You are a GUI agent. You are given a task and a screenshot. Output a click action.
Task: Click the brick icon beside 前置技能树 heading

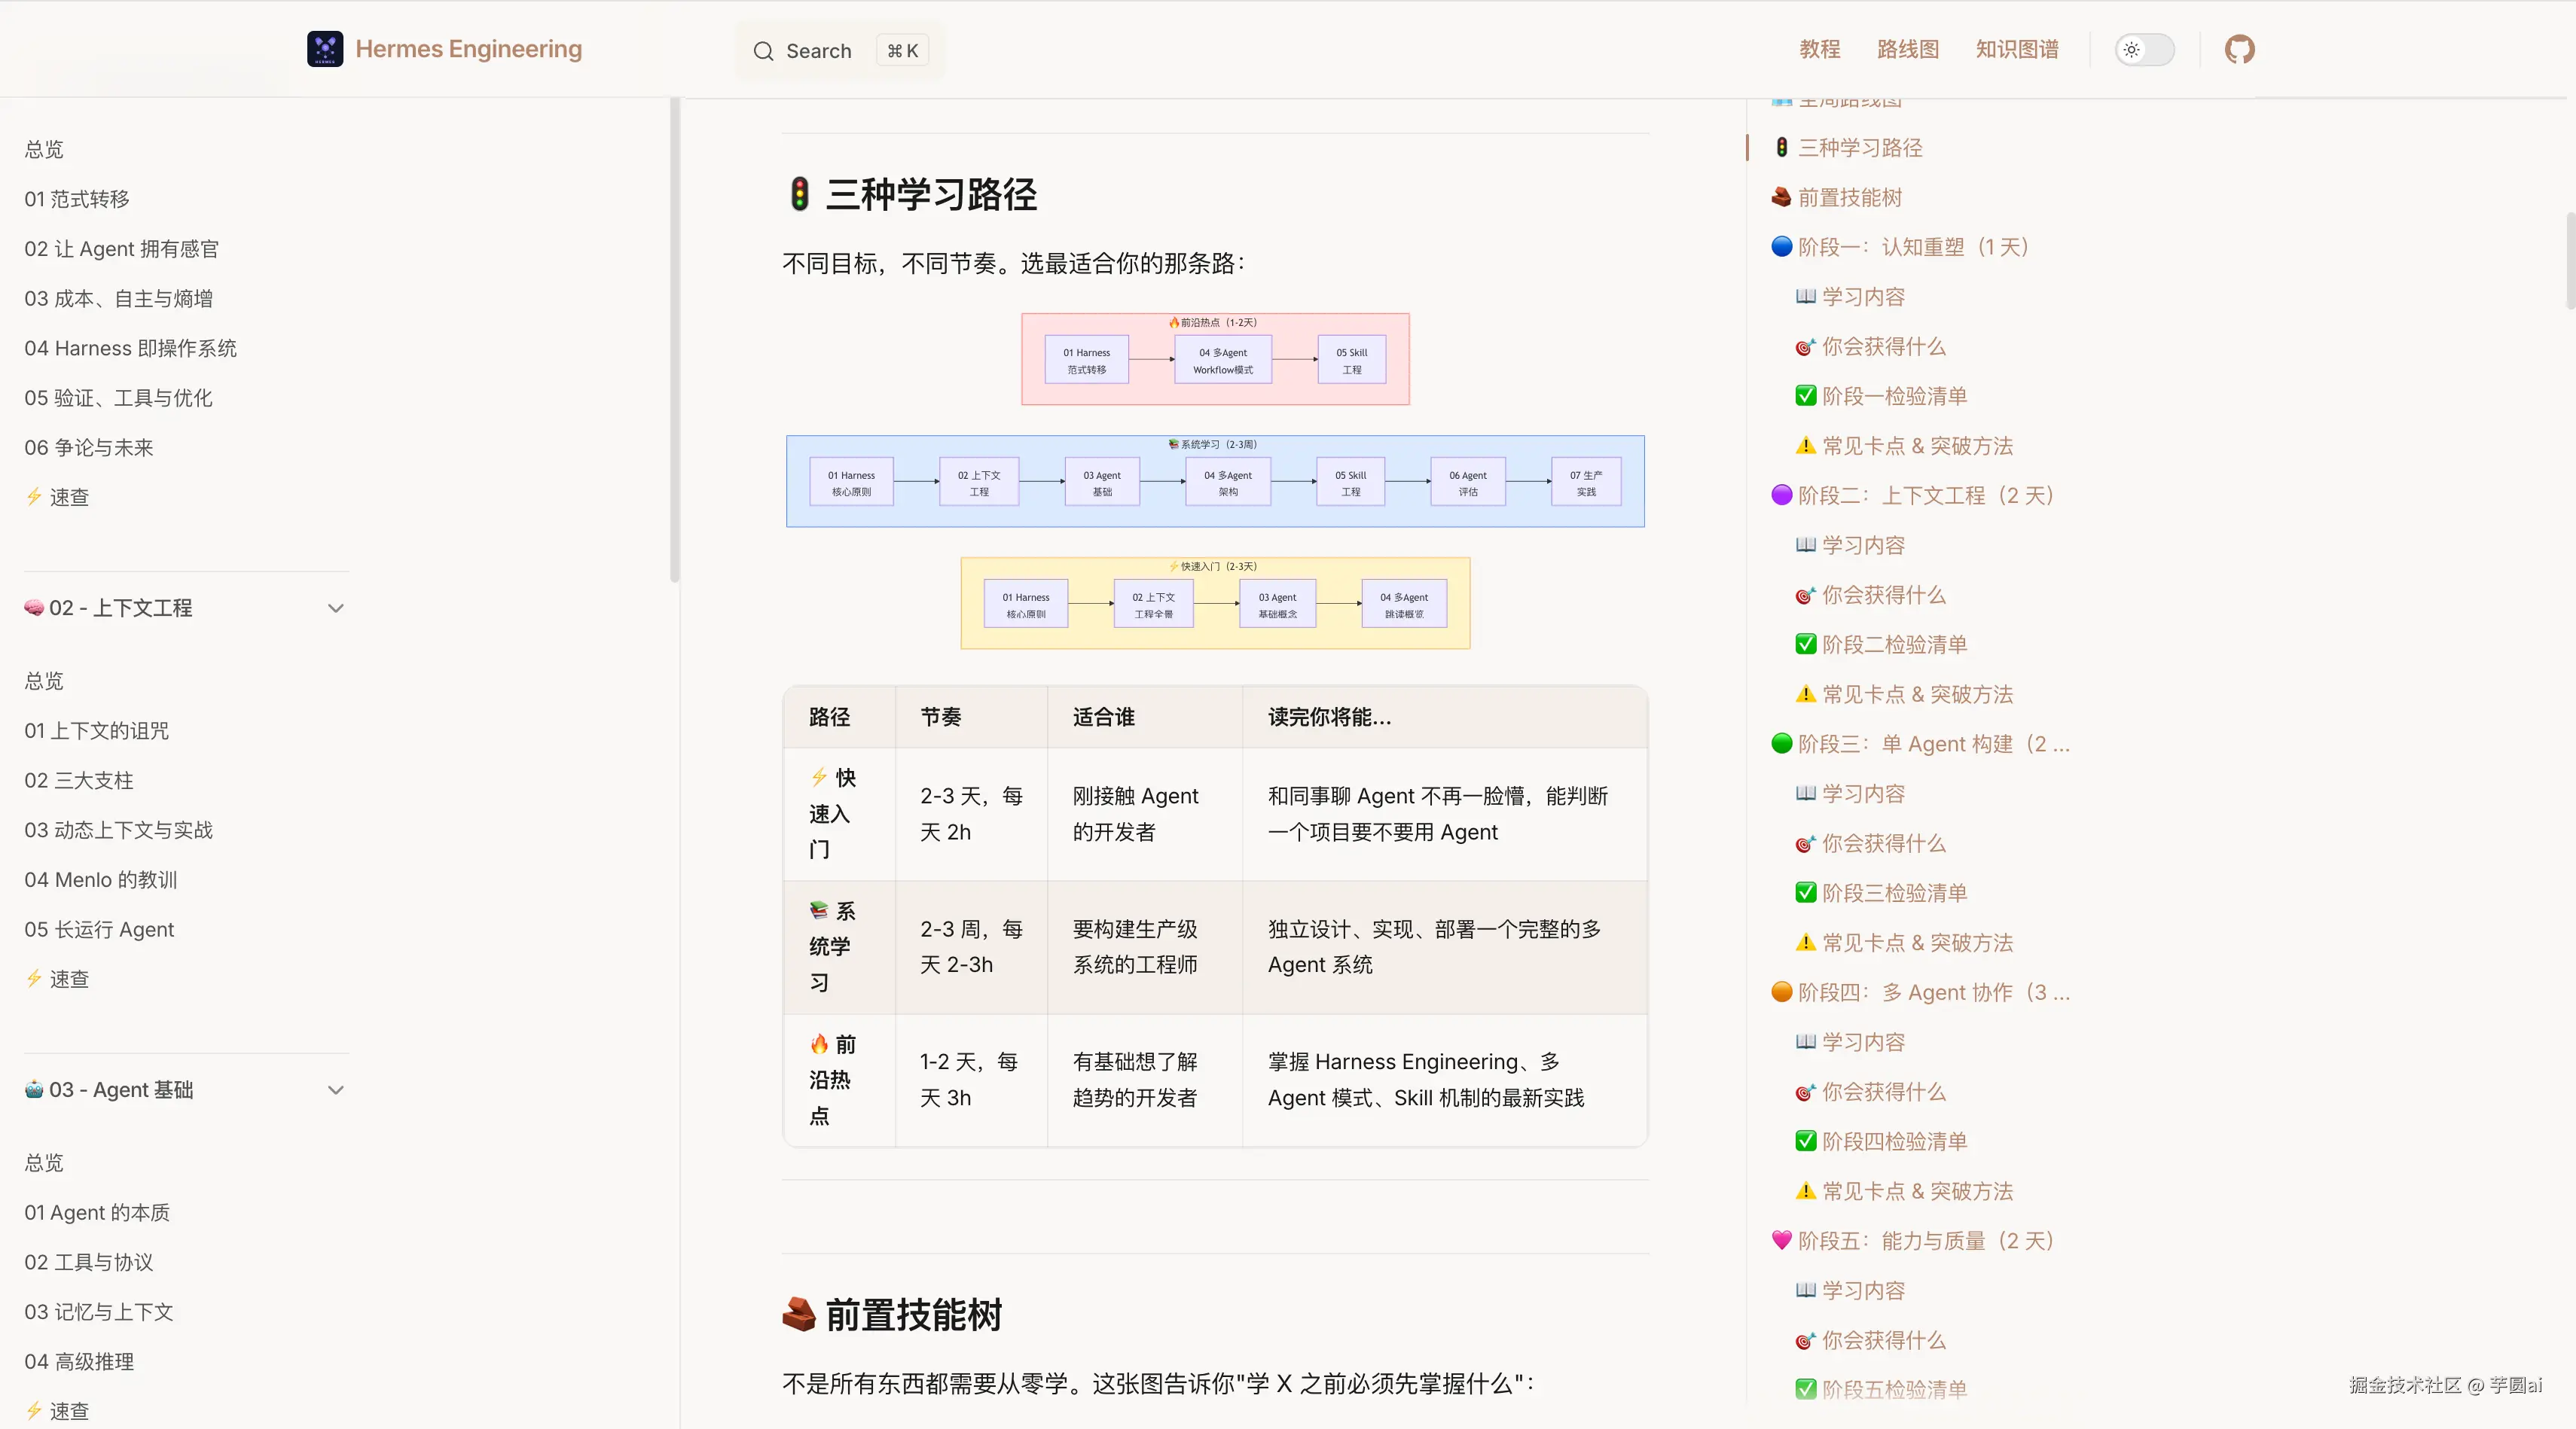click(799, 1314)
